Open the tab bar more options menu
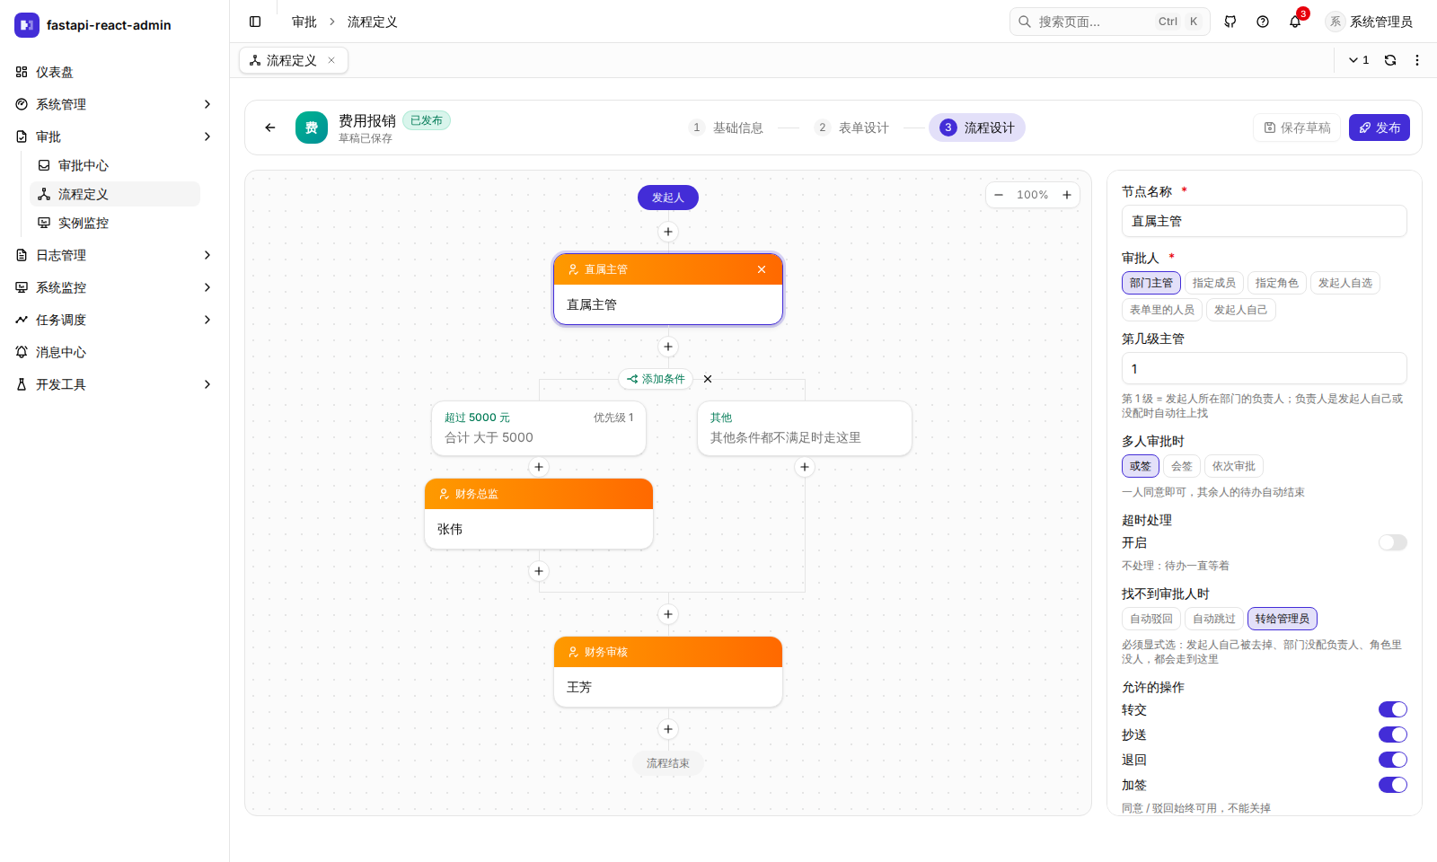 click(x=1417, y=60)
